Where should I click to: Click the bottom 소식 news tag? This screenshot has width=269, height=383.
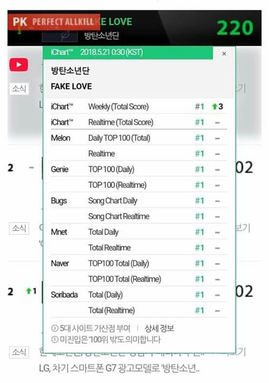(x=19, y=352)
